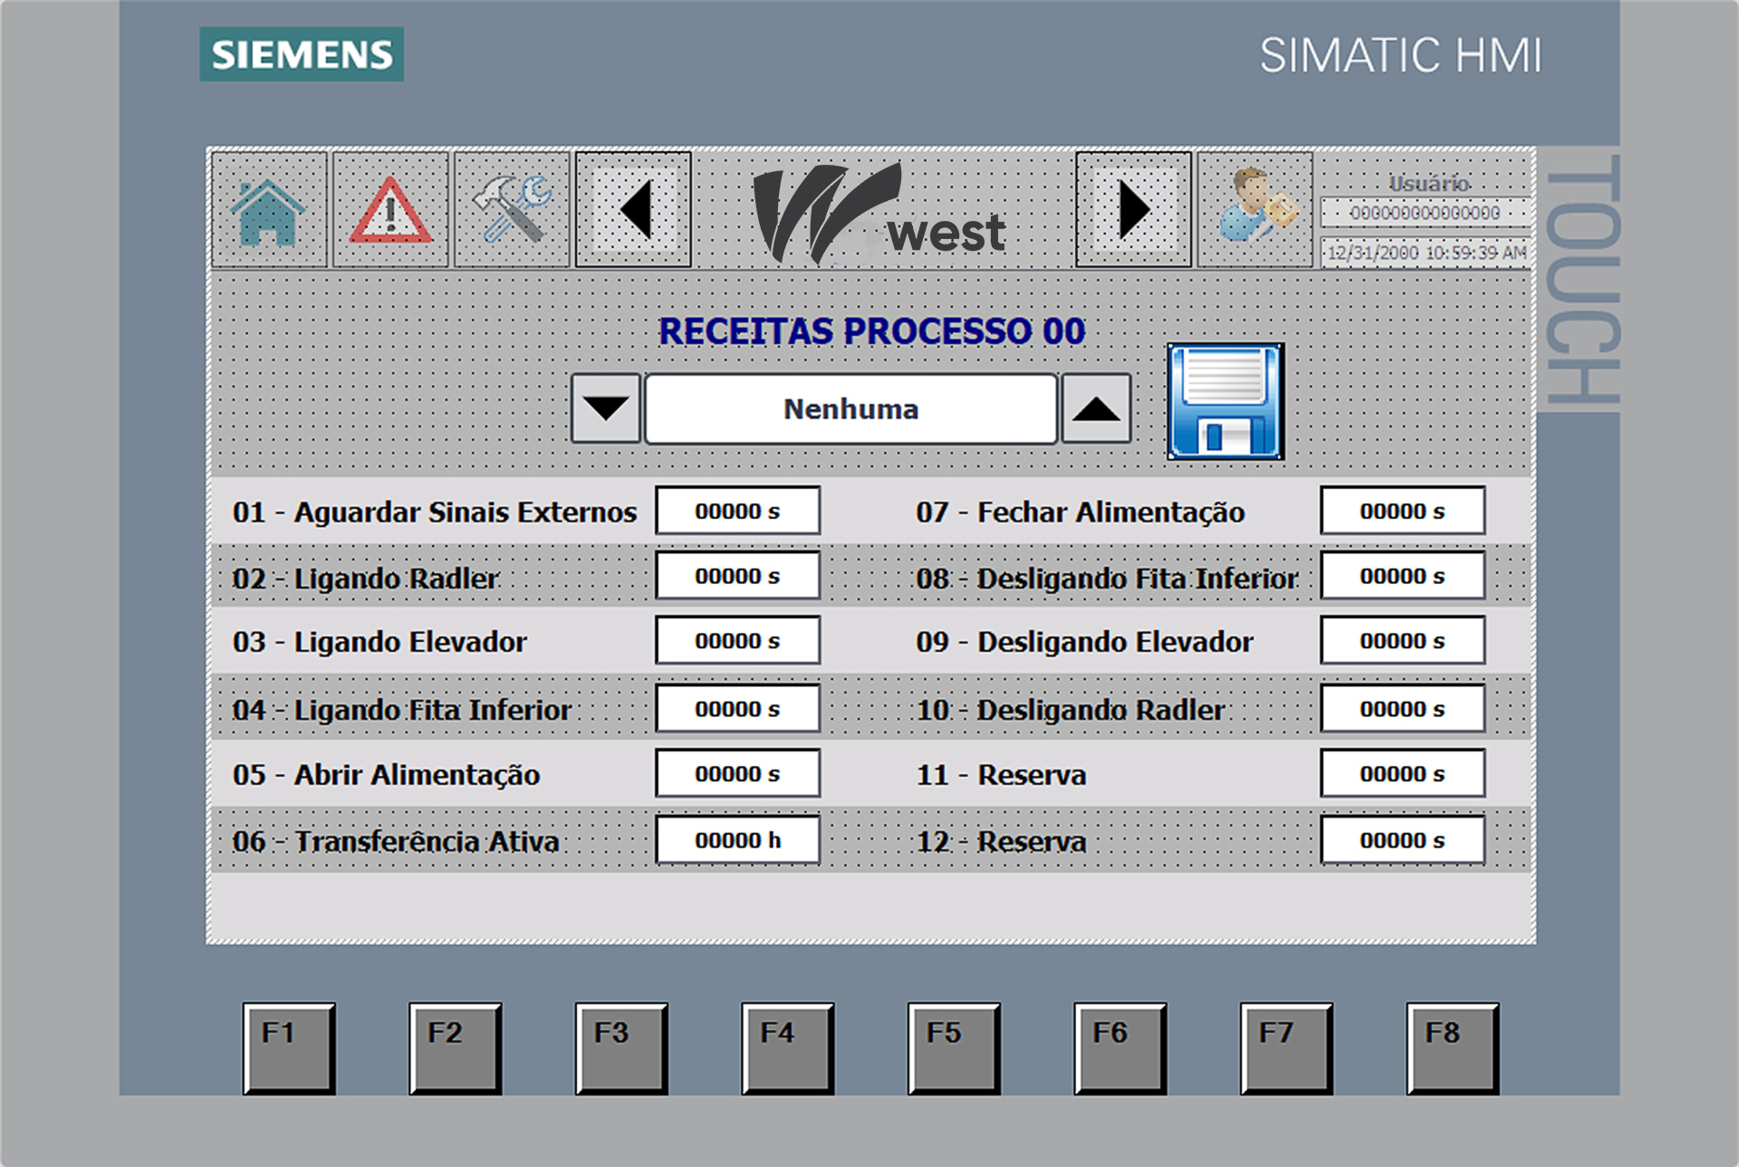Open the user login icon

[1254, 210]
